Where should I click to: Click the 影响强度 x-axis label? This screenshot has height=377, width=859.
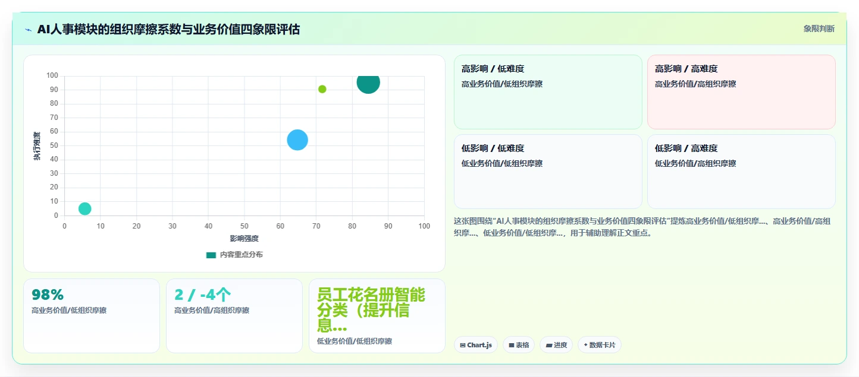pos(244,239)
